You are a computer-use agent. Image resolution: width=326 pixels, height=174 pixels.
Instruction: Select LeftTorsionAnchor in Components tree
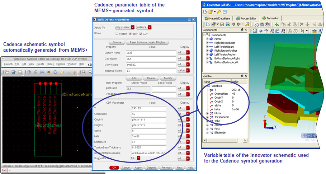point(225,55)
